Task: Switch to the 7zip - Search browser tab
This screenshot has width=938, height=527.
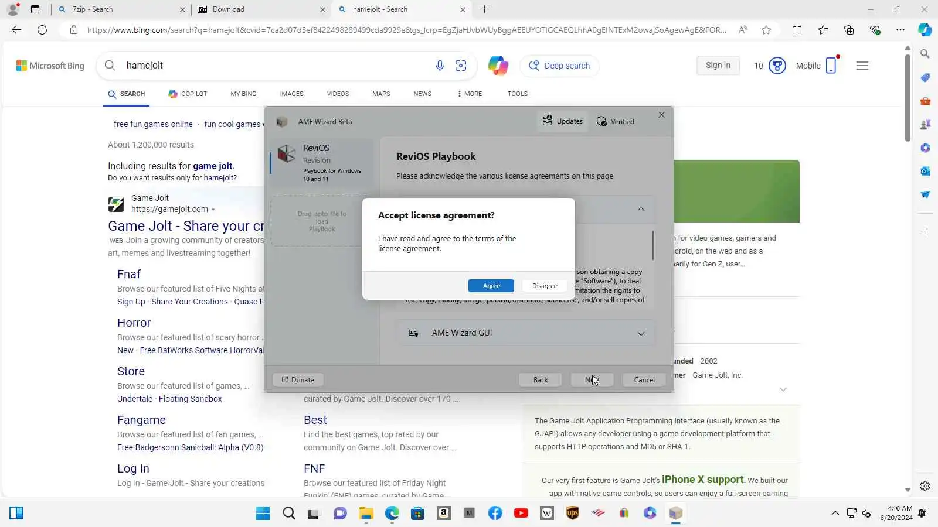Action: coord(121,9)
